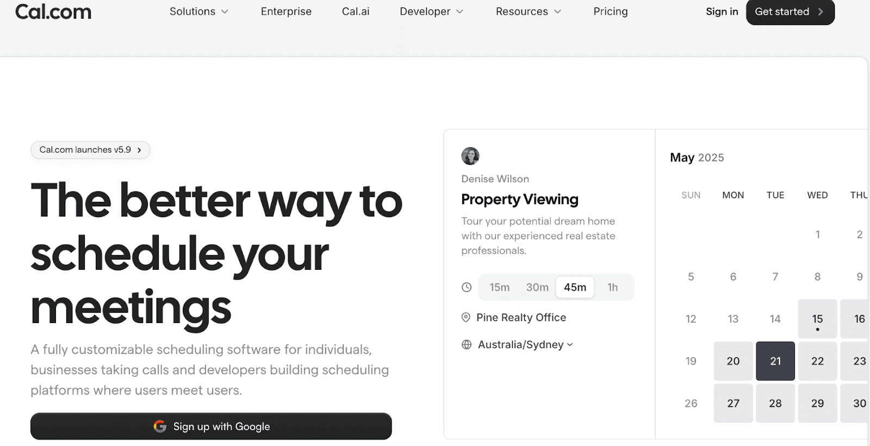Select May 28 on the calendar
The width and height of the screenshot is (870, 446).
coord(775,403)
